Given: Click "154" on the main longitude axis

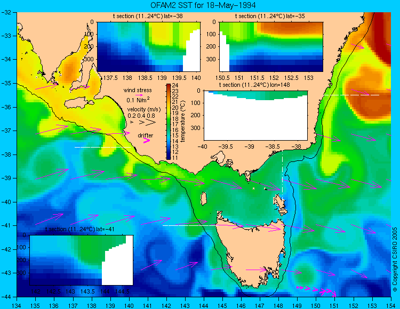Looking at the screenshot, I should (391, 305).
